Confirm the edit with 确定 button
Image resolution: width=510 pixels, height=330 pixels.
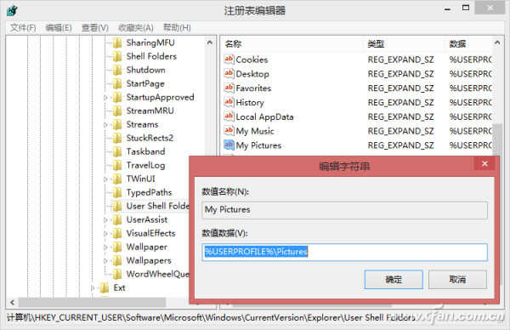394,279
